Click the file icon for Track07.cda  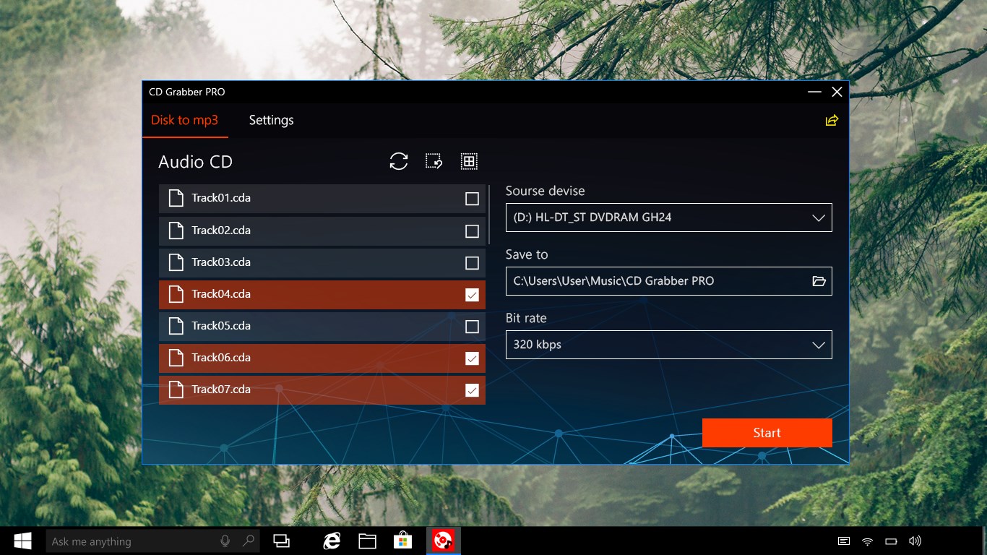176,390
